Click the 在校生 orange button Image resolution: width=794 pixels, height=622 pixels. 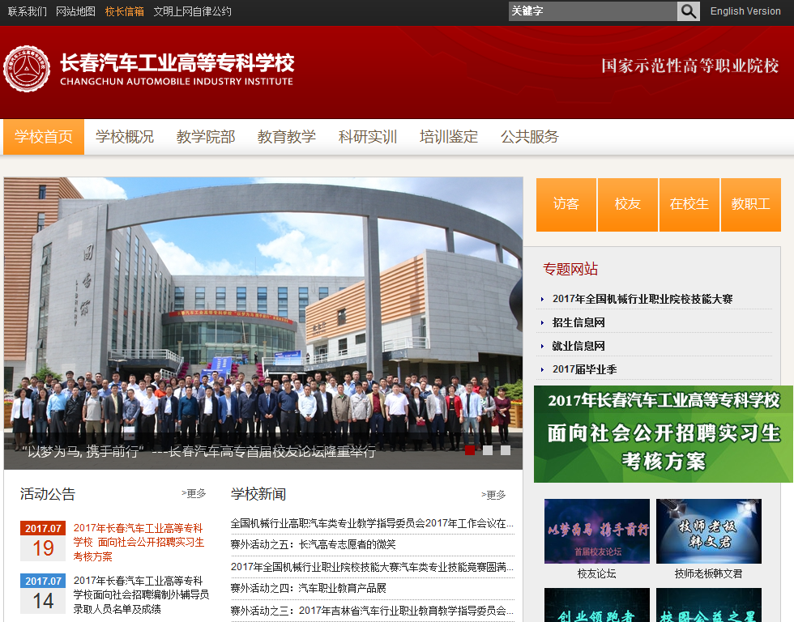coord(689,204)
